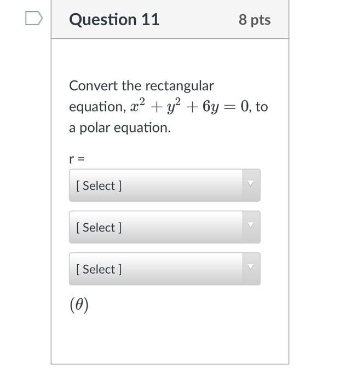Click the third dropdown's arrow icon

(250, 267)
